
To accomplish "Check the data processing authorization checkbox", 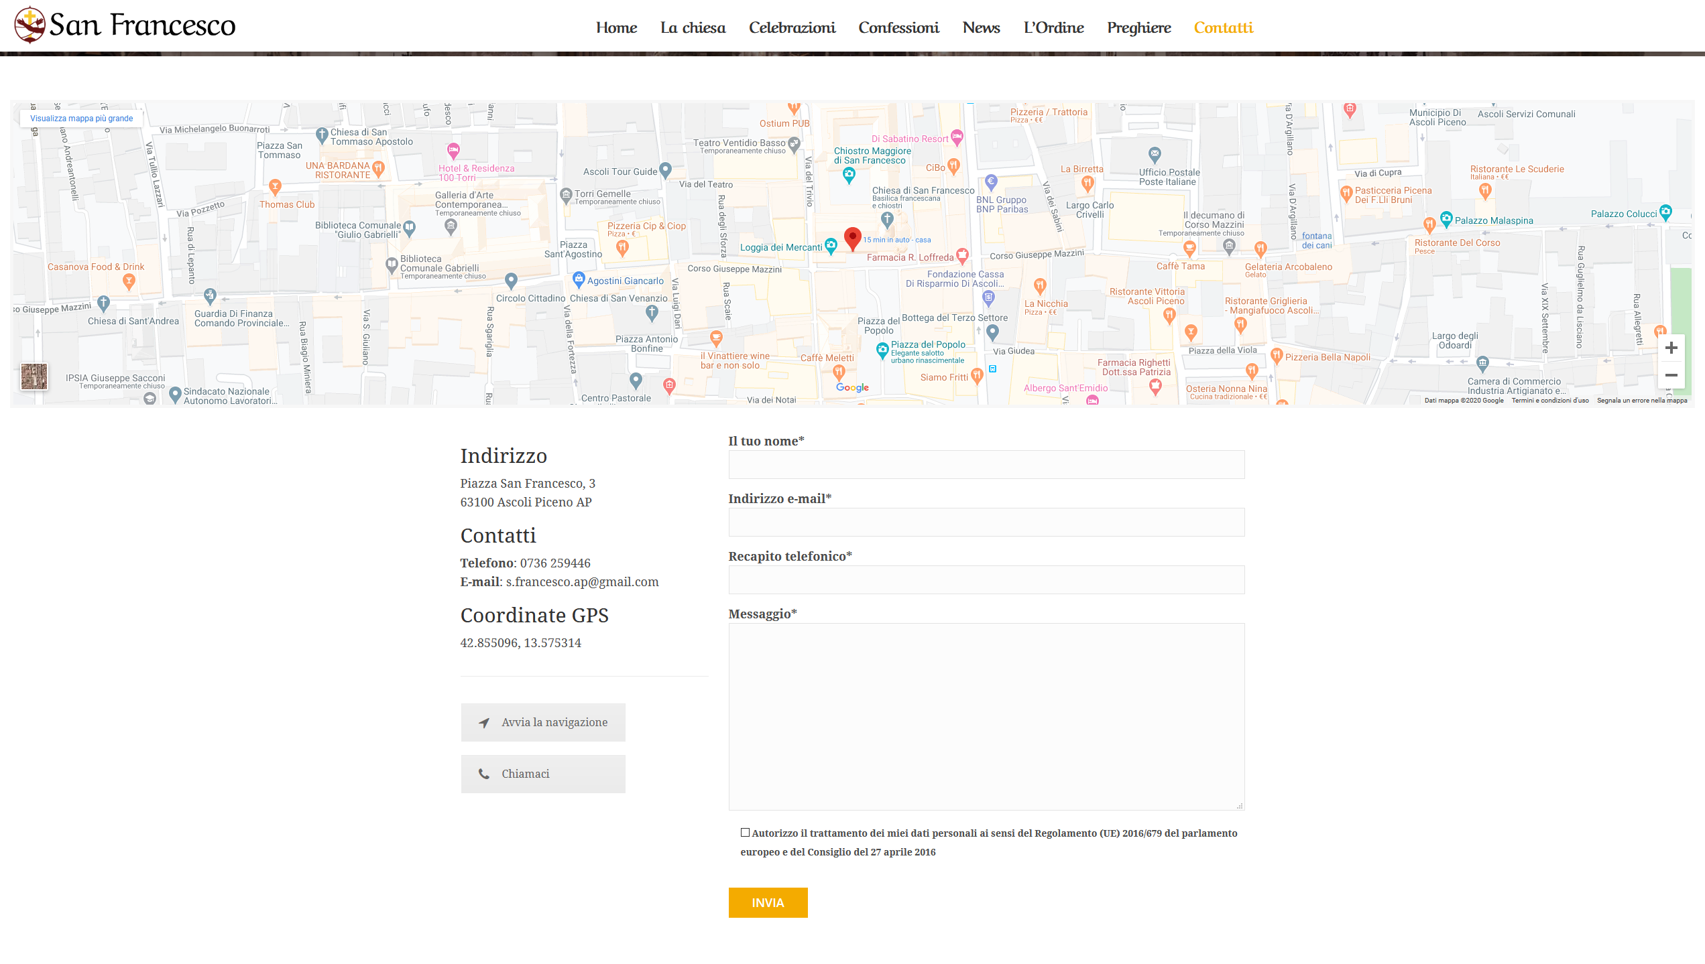I will (x=745, y=833).
